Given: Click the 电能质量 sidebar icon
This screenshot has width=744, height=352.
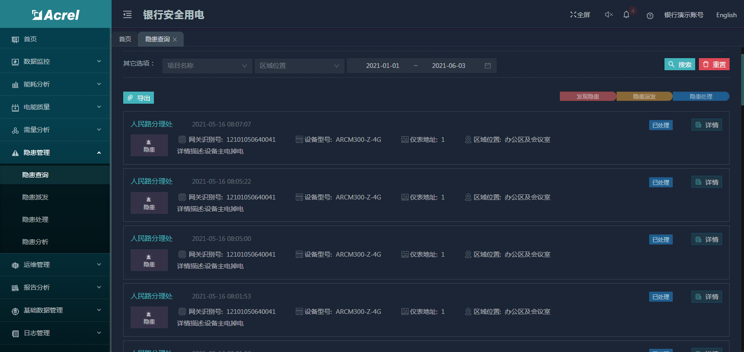Looking at the screenshot, I should click(15, 107).
